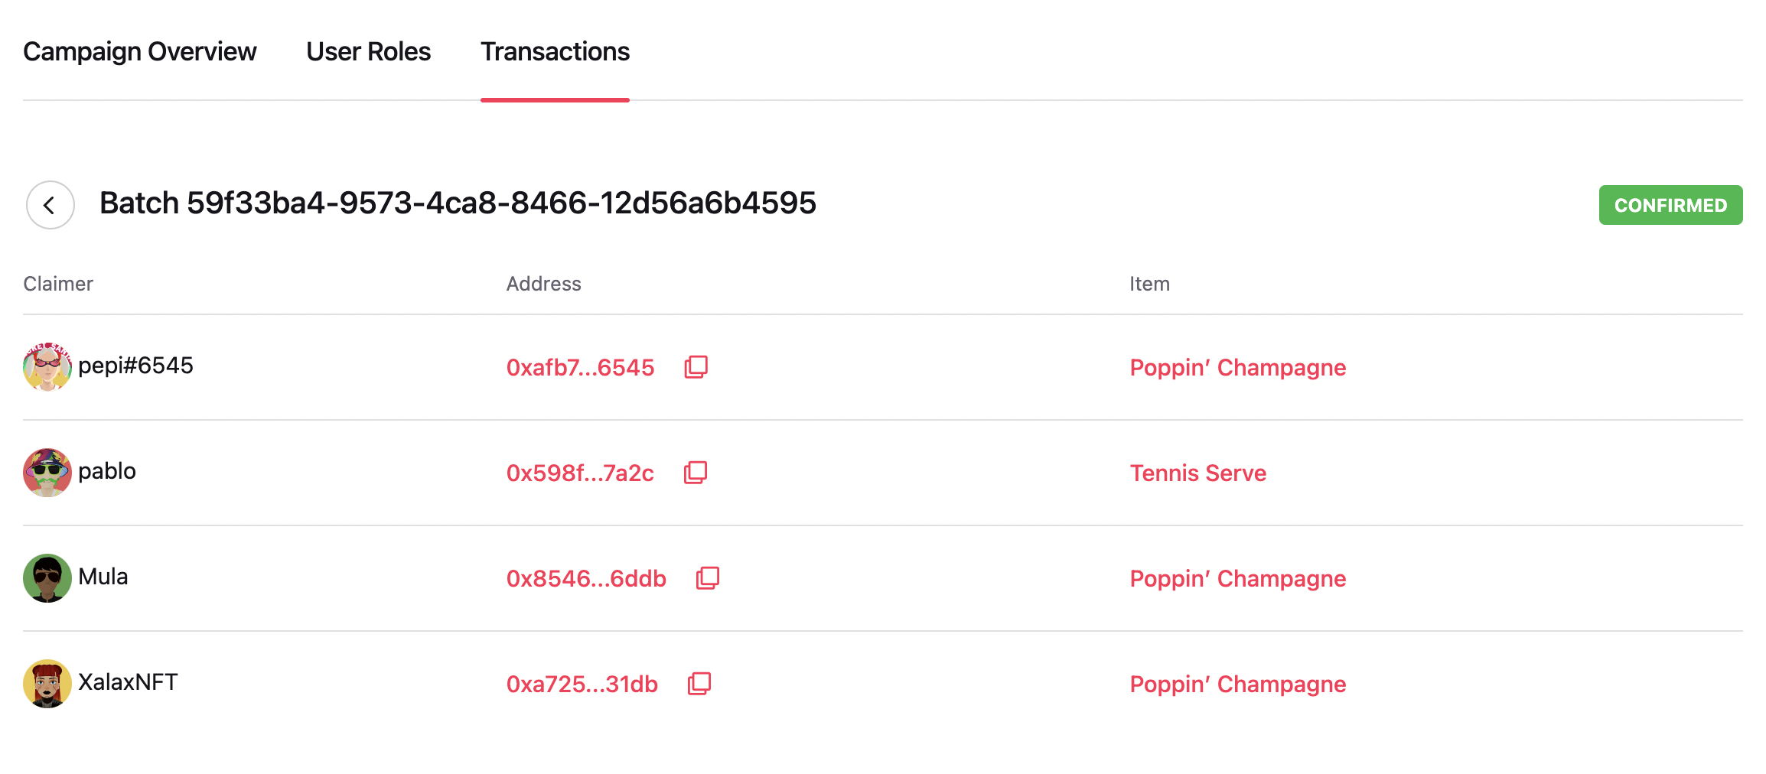Copy XalaxNFT's wallet address
The width and height of the screenshot is (1766, 774).
tap(698, 684)
